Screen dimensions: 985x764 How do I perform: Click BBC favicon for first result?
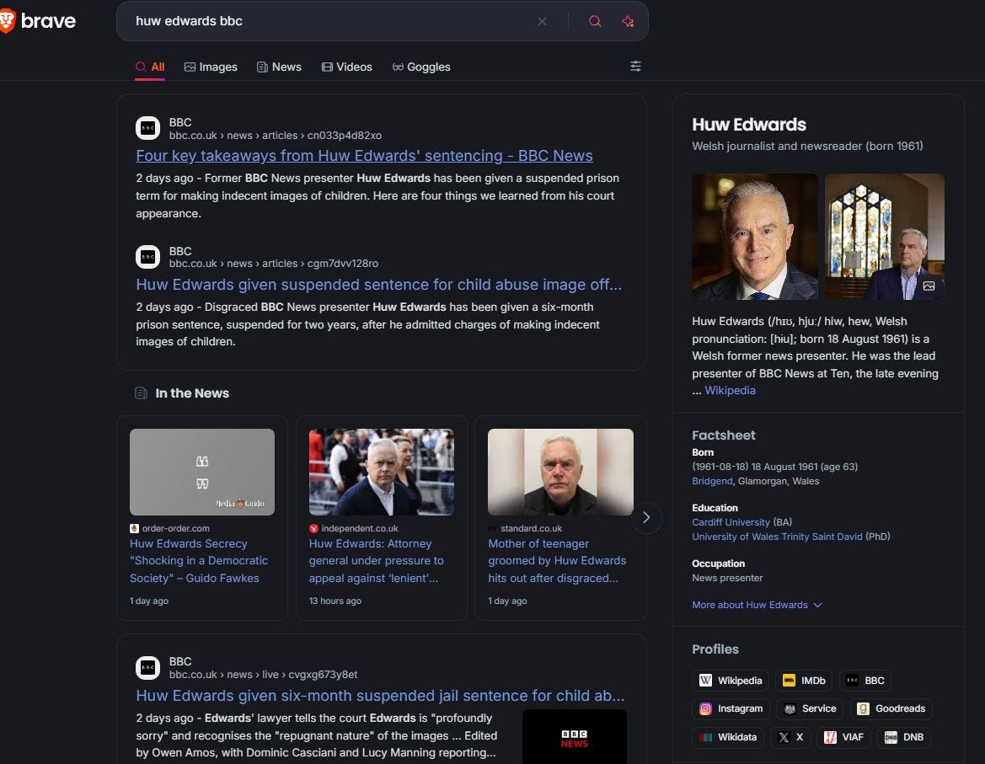147,128
